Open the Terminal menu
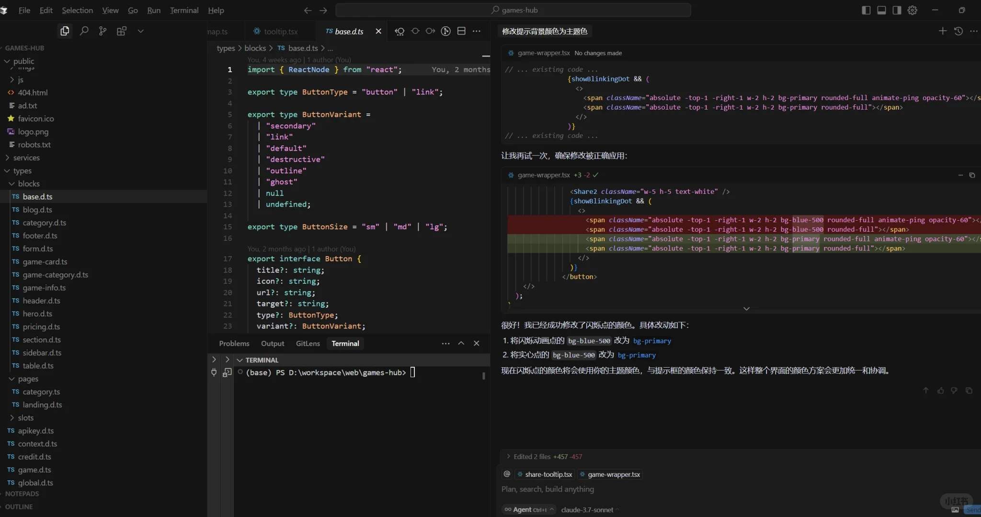Image resolution: width=981 pixels, height=517 pixels. click(x=184, y=10)
